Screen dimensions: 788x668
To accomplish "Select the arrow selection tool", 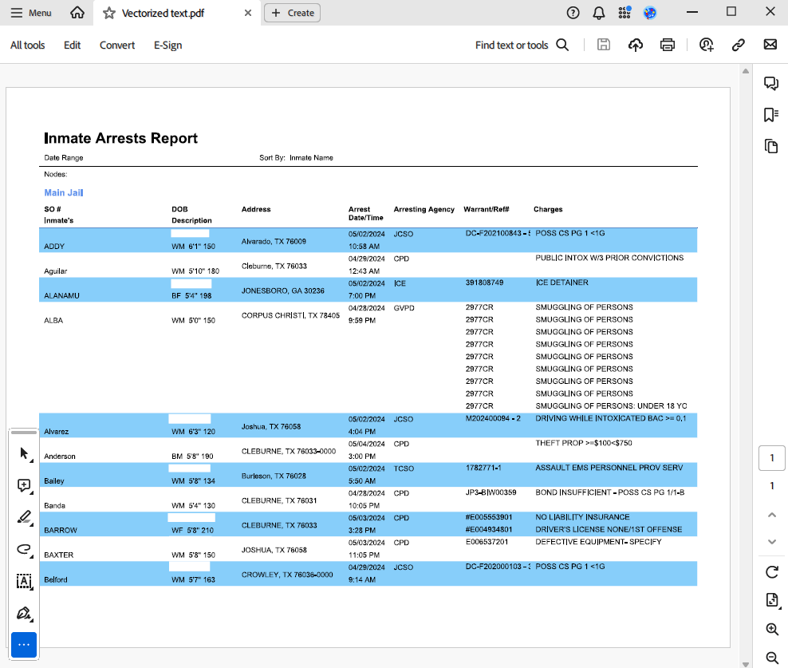I will click(23, 453).
